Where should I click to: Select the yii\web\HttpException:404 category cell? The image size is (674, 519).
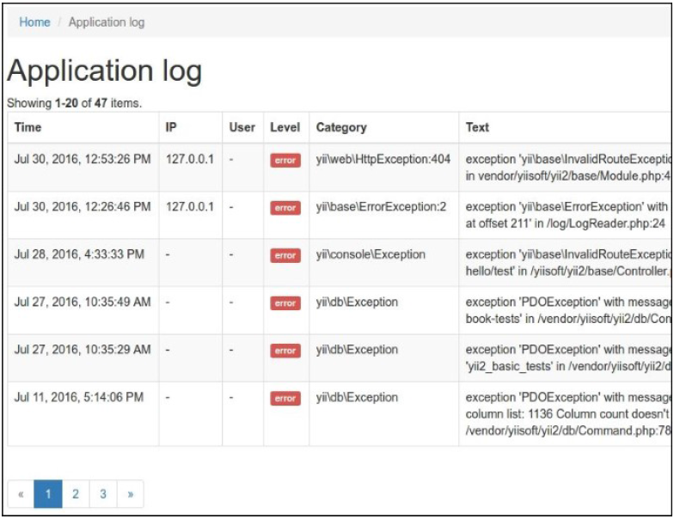click(x=383, y=159)
